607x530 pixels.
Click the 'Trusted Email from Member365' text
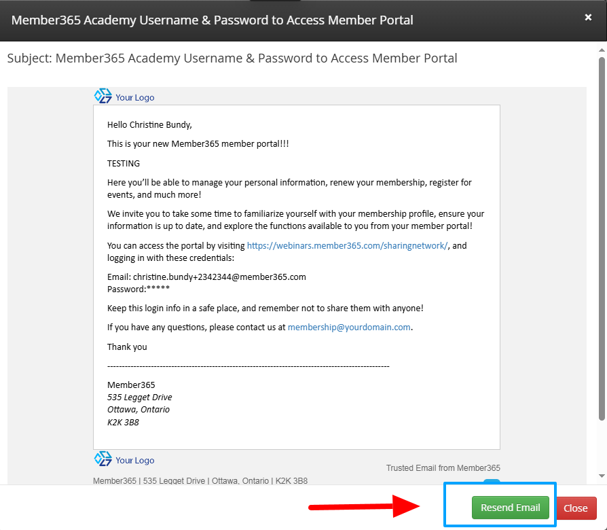[443, 468]
